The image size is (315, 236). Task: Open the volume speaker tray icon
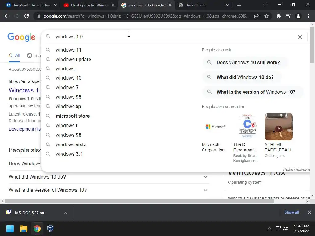(285, 229)
